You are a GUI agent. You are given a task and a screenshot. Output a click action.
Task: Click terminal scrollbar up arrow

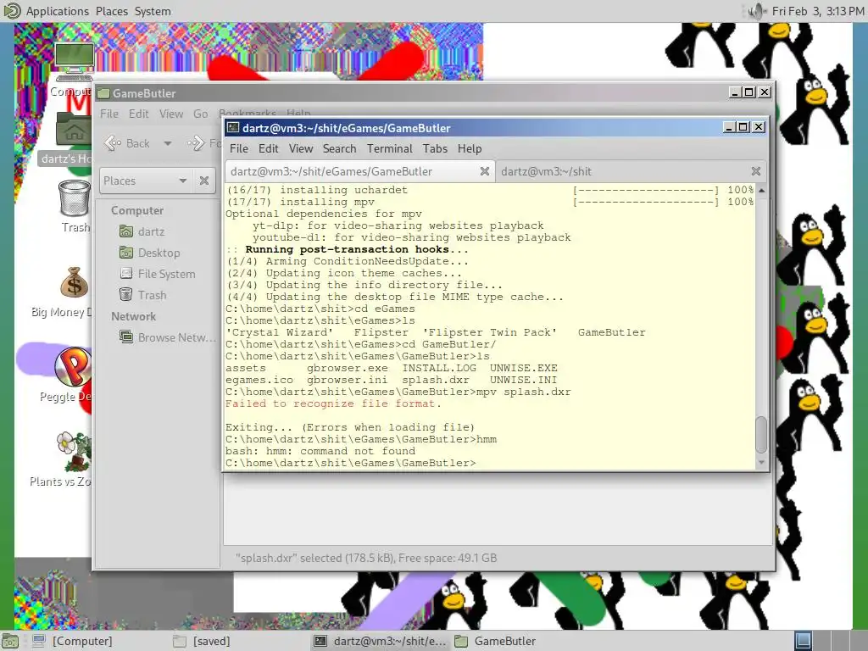tap(762, 190)
